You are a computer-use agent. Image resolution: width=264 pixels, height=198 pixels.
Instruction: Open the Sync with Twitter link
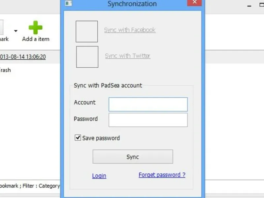click(127, 56)
